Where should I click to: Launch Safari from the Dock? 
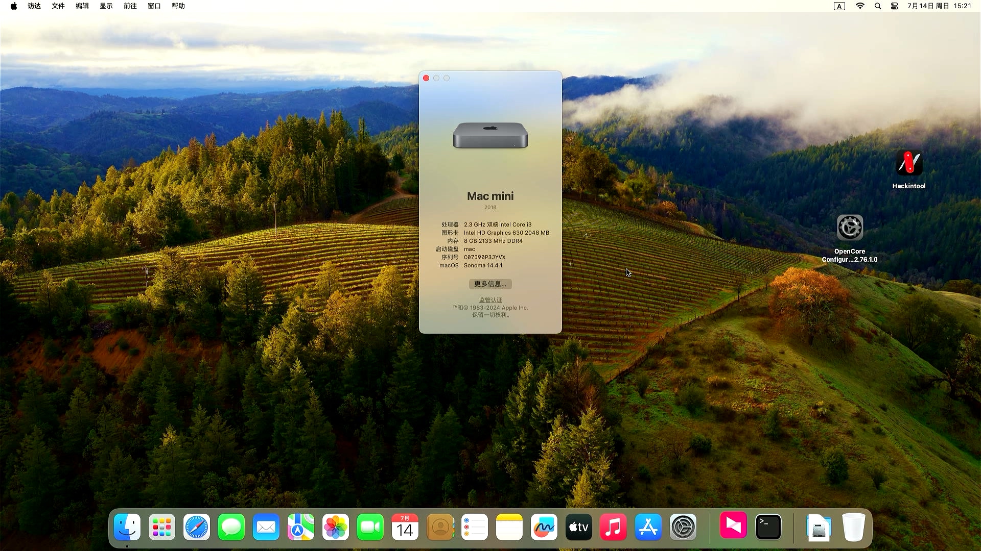[x=197, y=527]
